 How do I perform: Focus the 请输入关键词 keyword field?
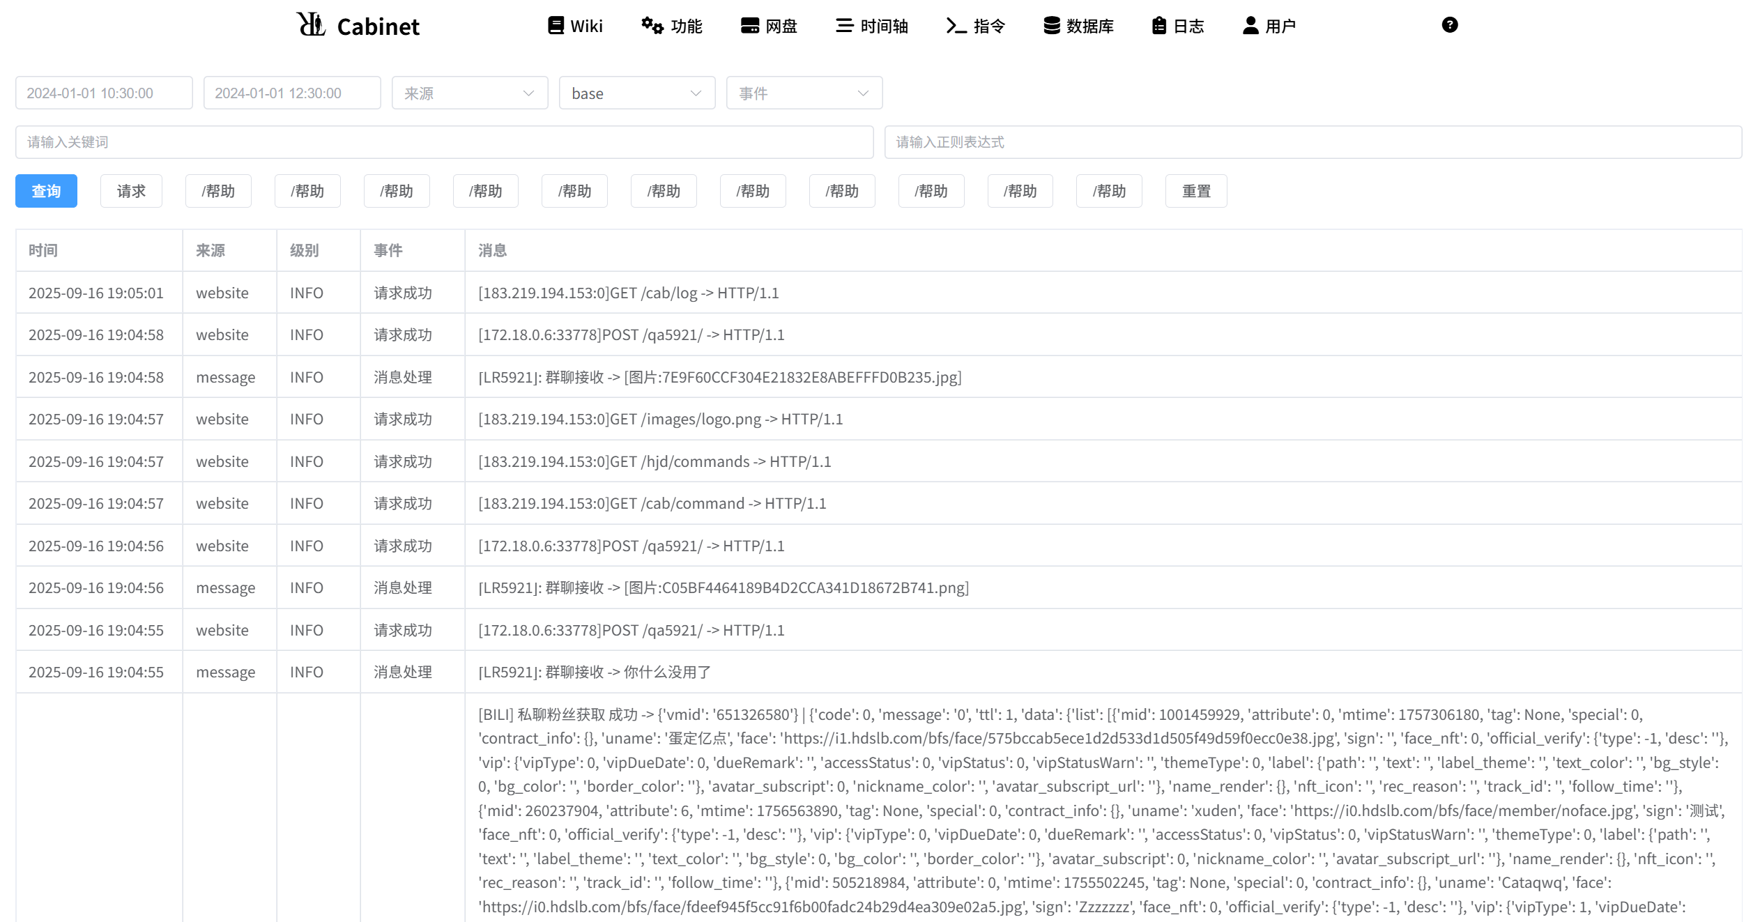point(444,142)
